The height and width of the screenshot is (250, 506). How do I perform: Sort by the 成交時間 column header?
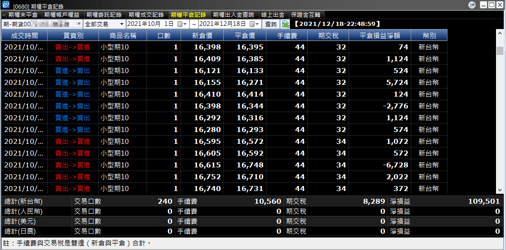(25, 35)
